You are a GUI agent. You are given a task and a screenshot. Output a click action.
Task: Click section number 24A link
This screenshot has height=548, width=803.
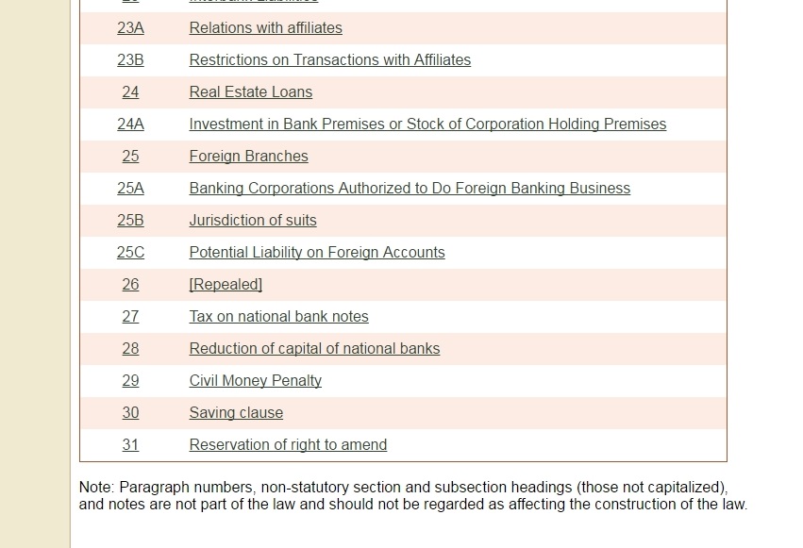[130, 125]
